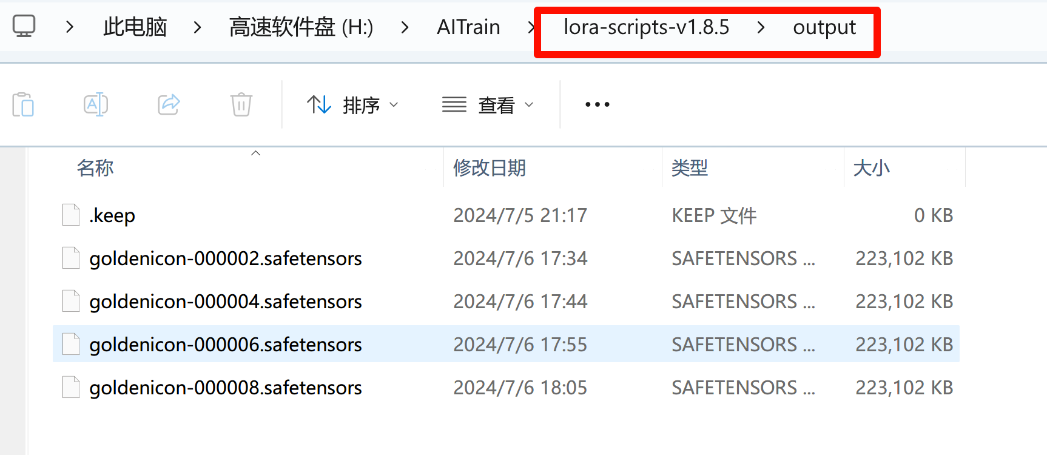Select goldenicon-000002.safetensors file
The width and height of the screenshot is (1047, 455).
[x=226, y=258]
